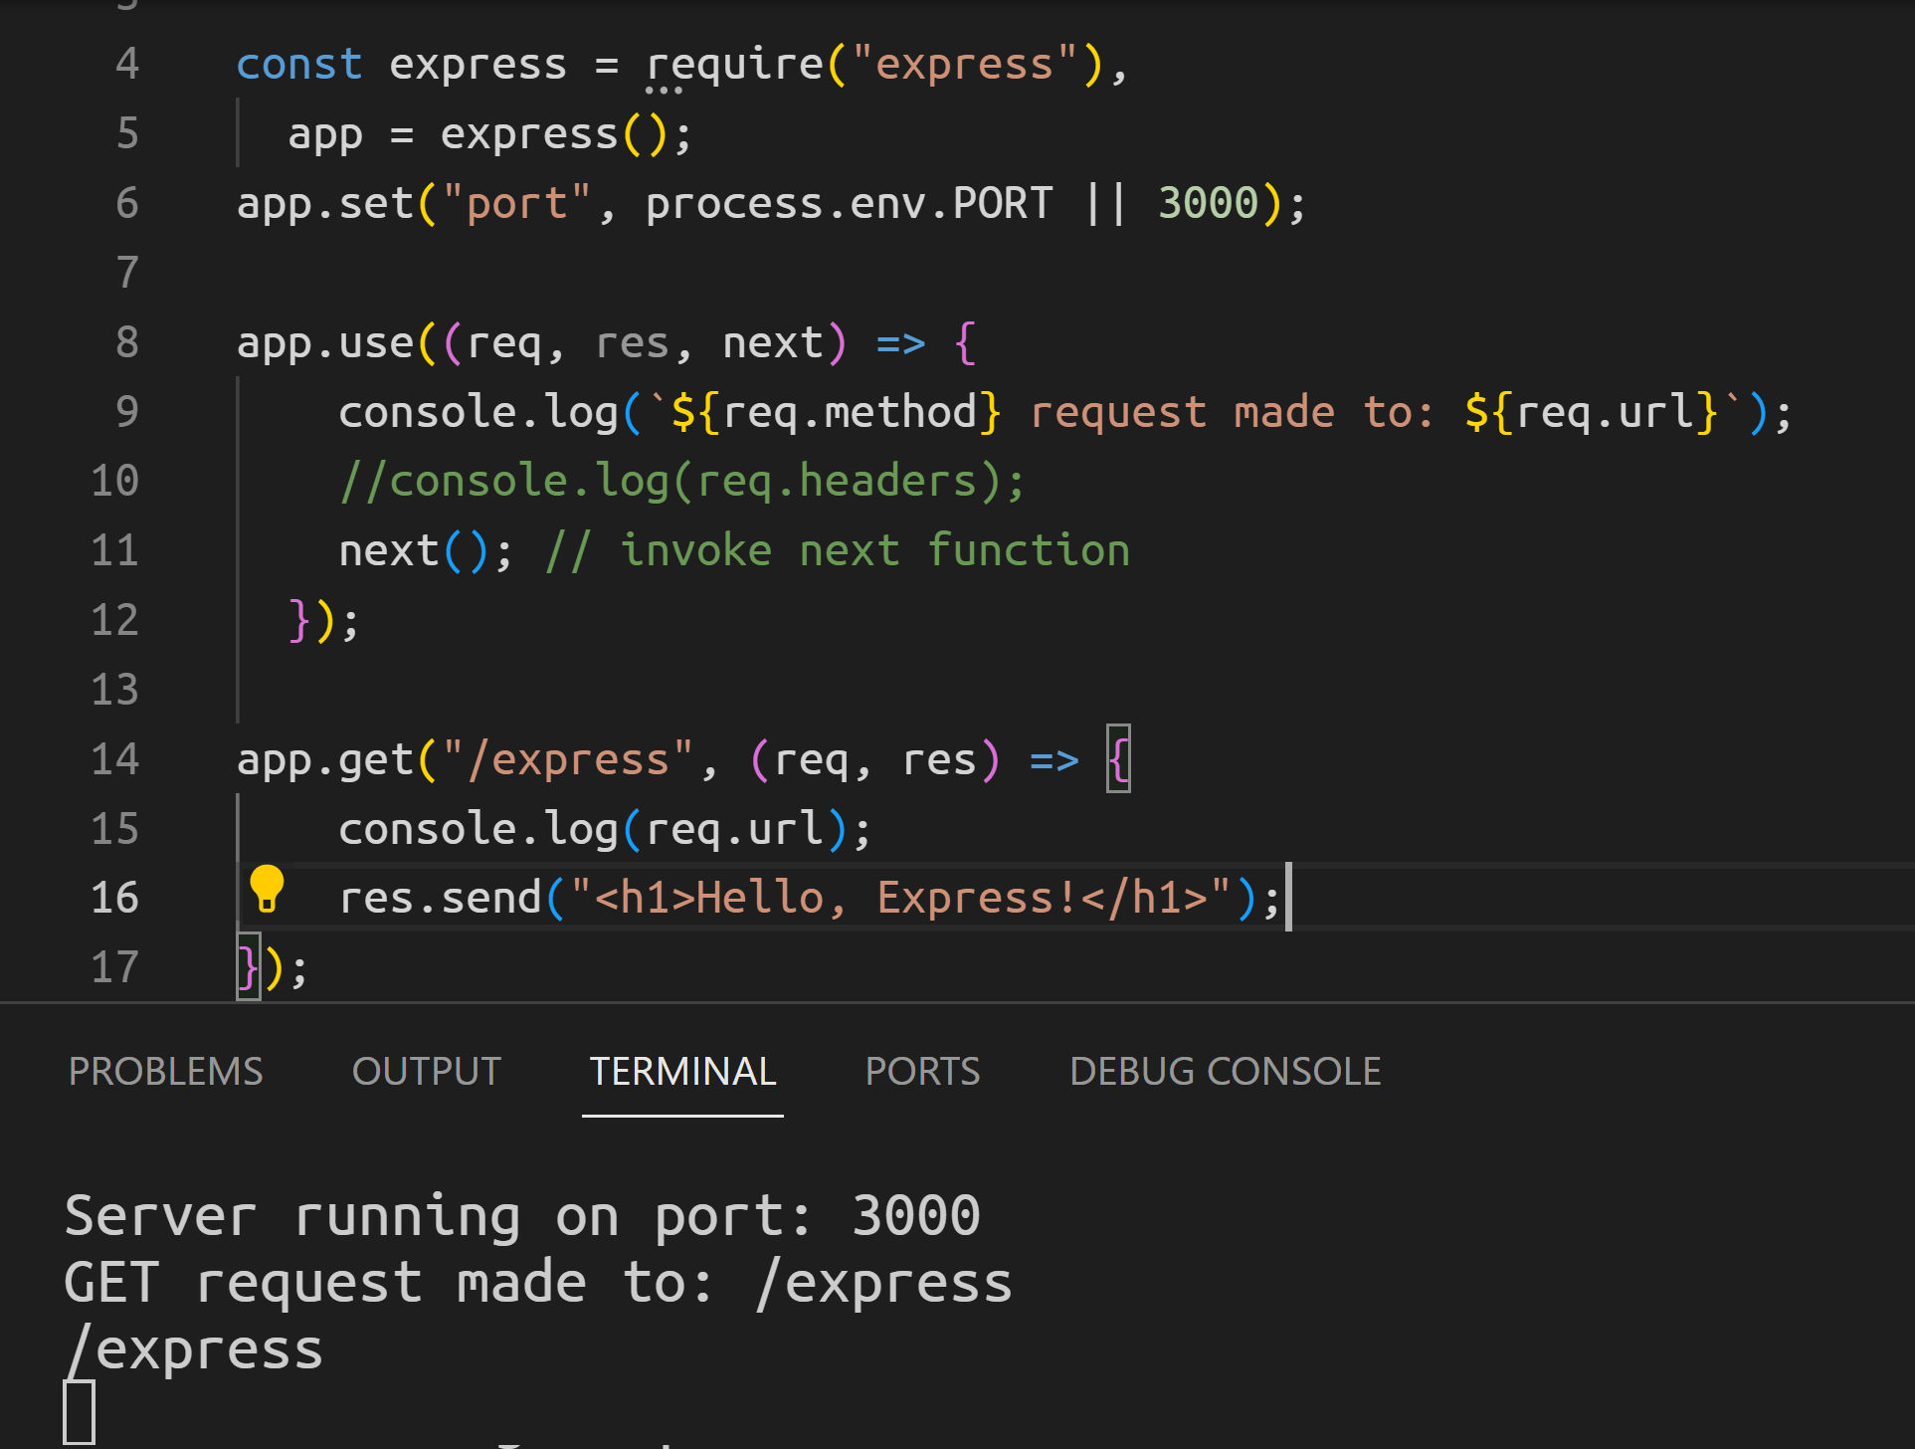Screen dimensions: 1915x1449
Task: Click the const keyword on line 4
Action: point(299,65)
